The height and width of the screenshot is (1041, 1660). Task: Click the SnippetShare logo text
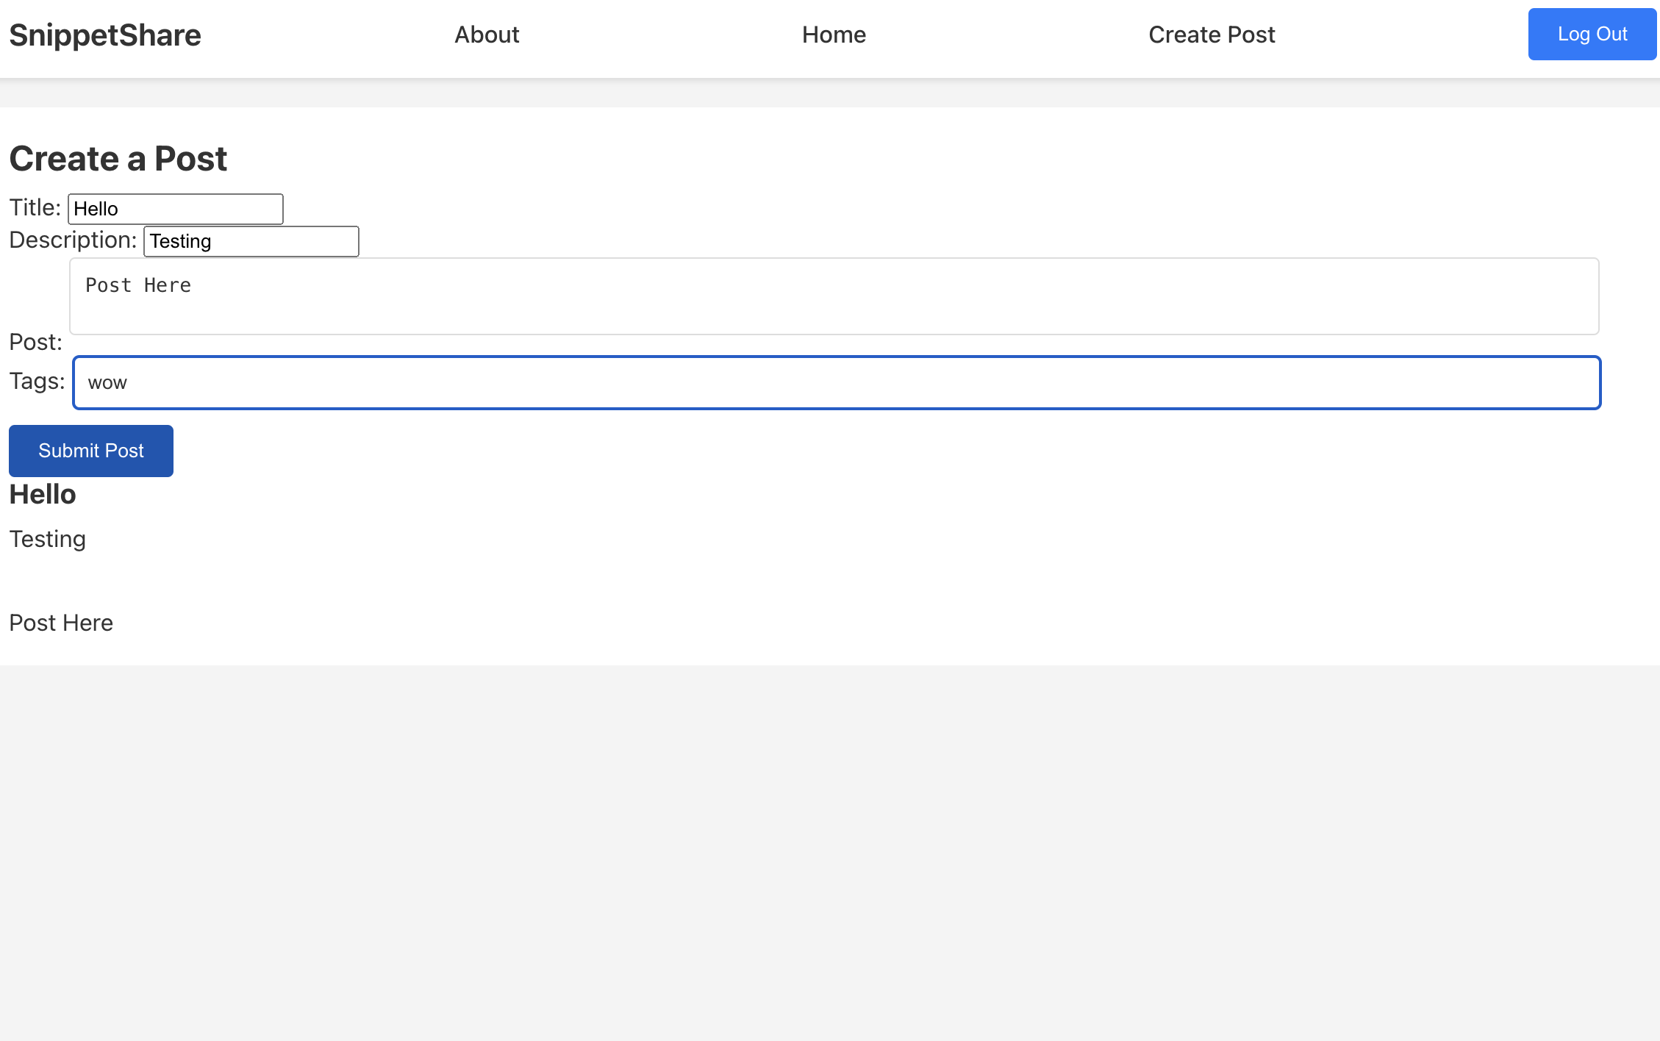point(105,35)
